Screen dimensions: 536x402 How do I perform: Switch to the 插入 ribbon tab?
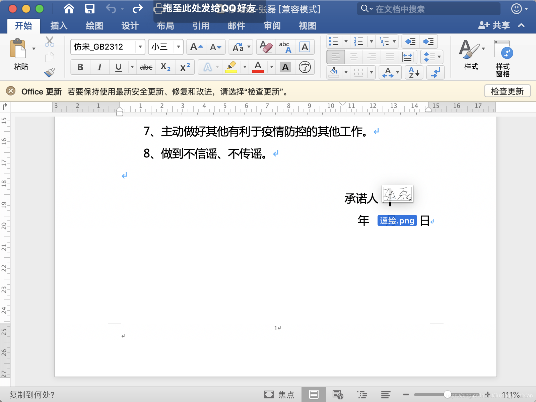(59, 26)
